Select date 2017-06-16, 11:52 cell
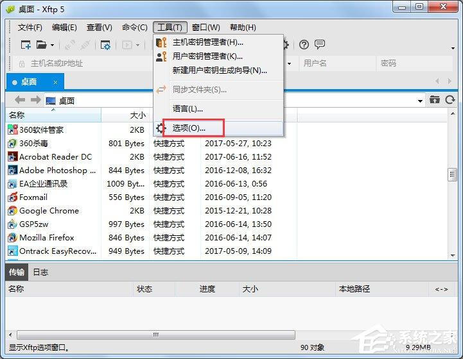Image resolution: width=463 pixels, height=359 pixels. pos(238,157)
